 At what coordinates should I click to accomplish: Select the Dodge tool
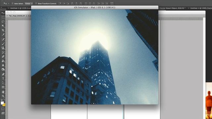tap(3, 69)
